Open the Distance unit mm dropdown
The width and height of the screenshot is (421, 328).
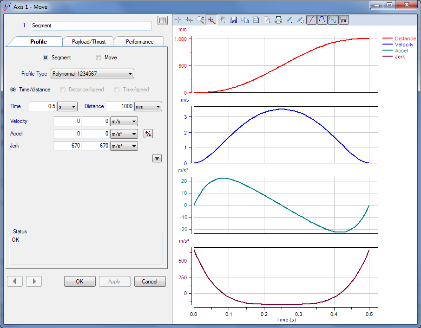coord(148,107)
